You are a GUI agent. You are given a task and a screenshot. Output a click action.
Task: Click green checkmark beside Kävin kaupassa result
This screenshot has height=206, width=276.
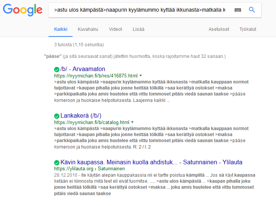coord(57,162)
